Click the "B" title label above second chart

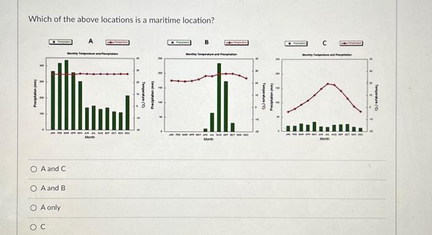[207, 42]
